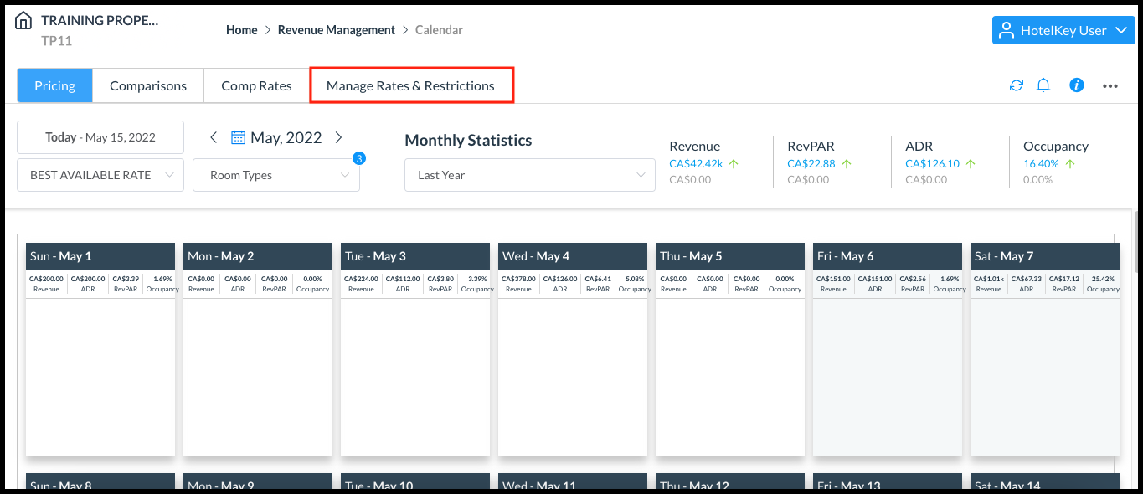
Task: Expand the BEST AVAILABLE RATE dropdown
Action: pyautogui.click(x=100, y=175)
